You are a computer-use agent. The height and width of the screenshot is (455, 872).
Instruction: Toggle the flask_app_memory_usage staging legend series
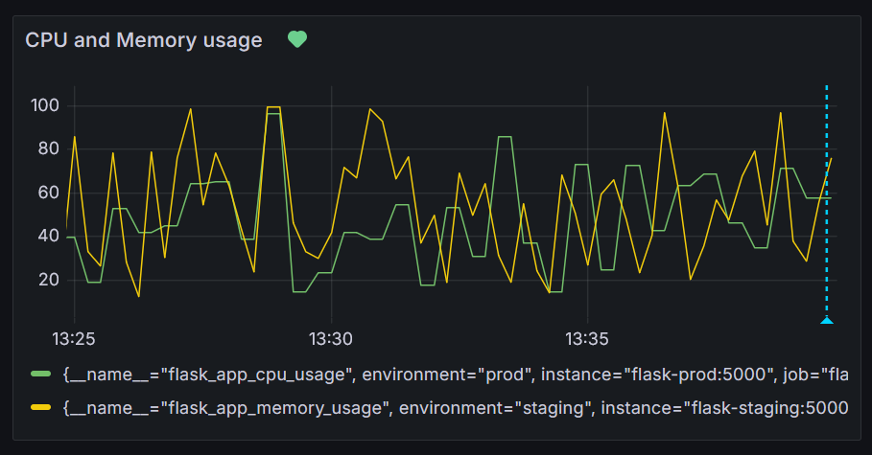[x=221, y=408]
